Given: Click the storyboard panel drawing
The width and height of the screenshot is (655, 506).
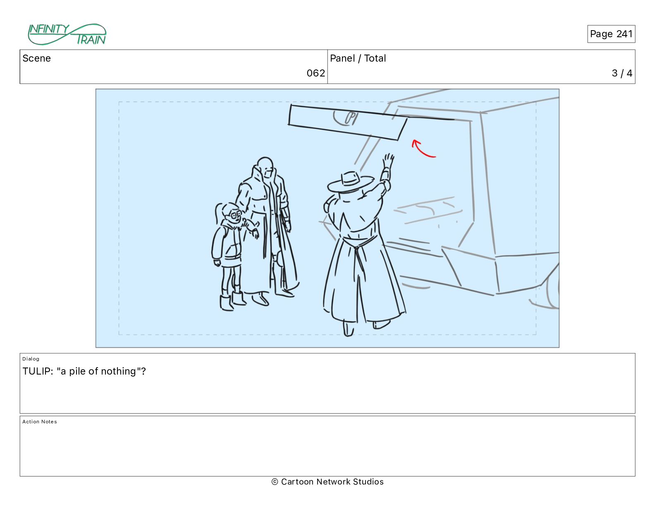Looking at the screenshot, I should coord(327,218).
